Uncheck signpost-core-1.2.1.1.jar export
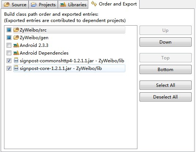 pyautogui.click(x=9, y=68)
